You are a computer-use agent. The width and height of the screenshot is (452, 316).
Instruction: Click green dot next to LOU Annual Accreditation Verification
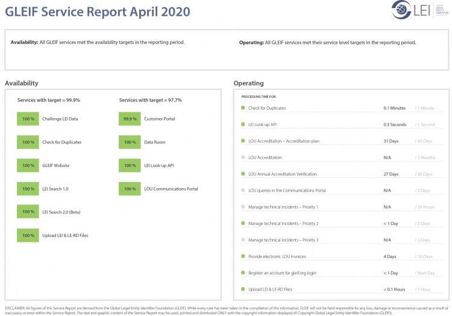point(243,174)
